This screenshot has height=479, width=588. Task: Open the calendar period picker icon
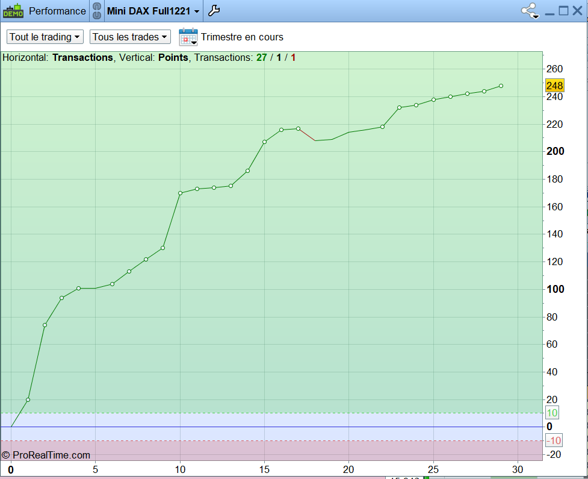(188, 37)
